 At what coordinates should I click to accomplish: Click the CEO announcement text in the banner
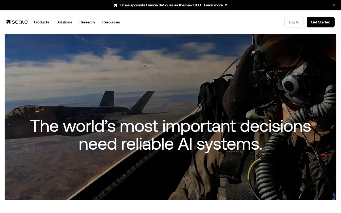[x=160, y=5]
